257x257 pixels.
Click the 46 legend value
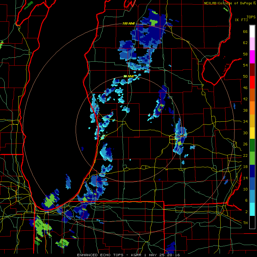point(245,88)
